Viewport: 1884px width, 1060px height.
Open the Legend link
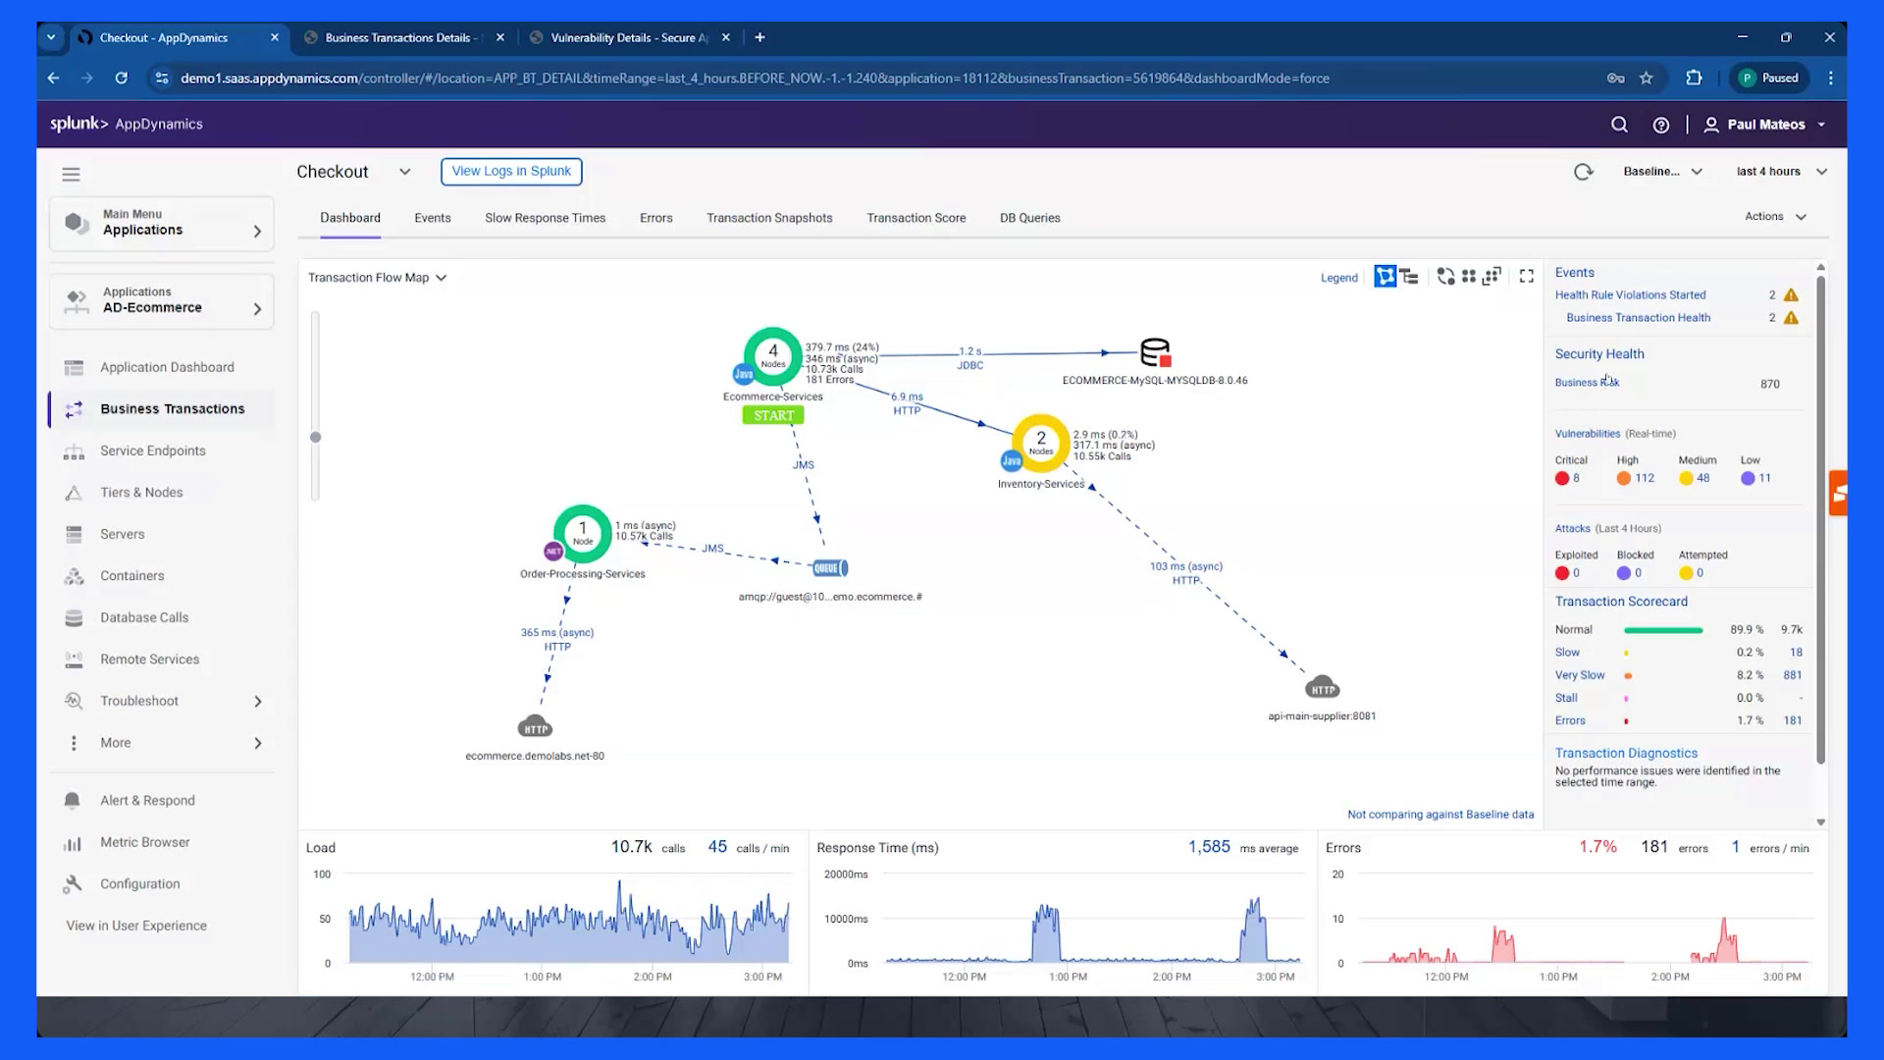tap(1338, 278)
